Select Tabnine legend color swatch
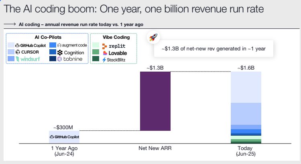The width and height of the screenshot is (301, 164). pos(53,58)
